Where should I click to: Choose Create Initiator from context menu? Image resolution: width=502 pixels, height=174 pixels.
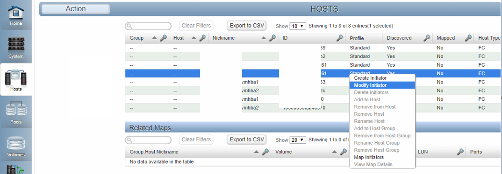(x=370, y=78)
